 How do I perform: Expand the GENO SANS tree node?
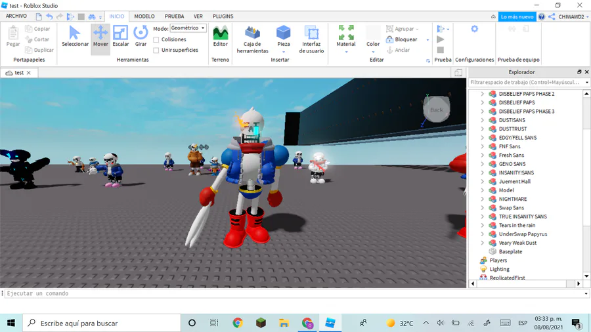pos(482,164)
